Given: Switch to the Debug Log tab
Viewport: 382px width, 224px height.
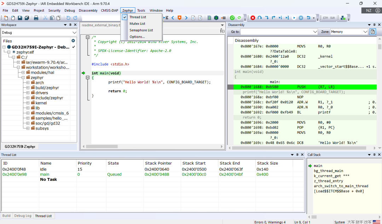Looking at the screenshot, I should tap(23, 216).
